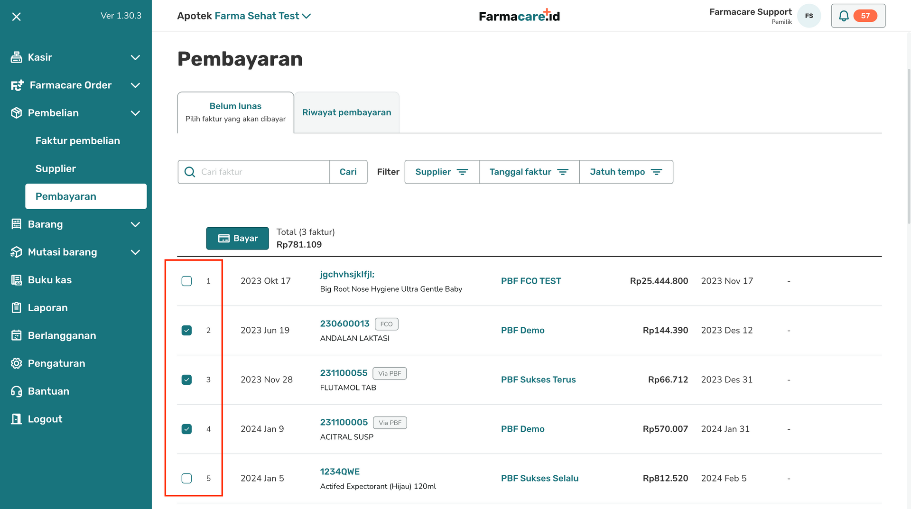Screen dimensions: 911x509
Task: Click the total amount Rp781.109
Action: pos(299,245)
